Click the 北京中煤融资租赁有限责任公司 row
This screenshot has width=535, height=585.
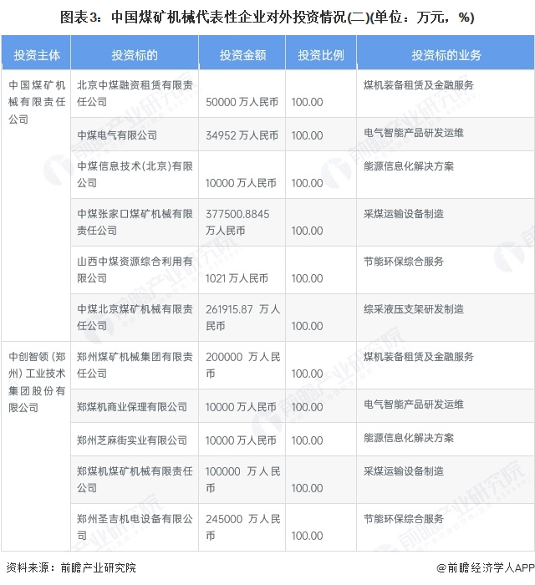(134, 93)
